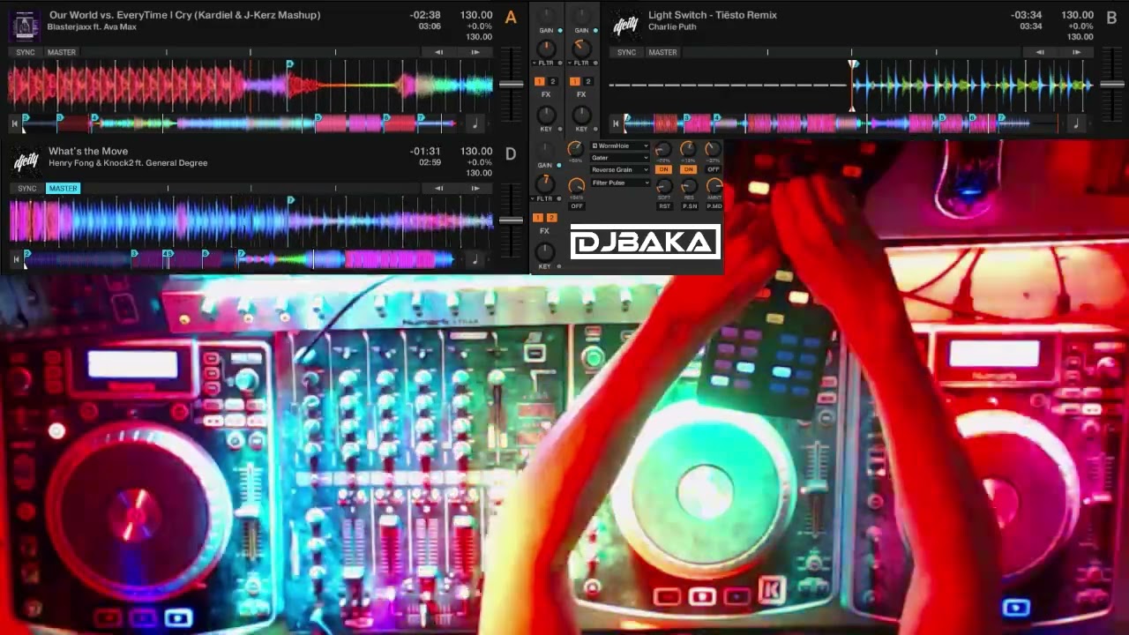This screenshot has width=1129, height=635.
Task: Click the P.MD button in FX panel
Action: point(714,206)
